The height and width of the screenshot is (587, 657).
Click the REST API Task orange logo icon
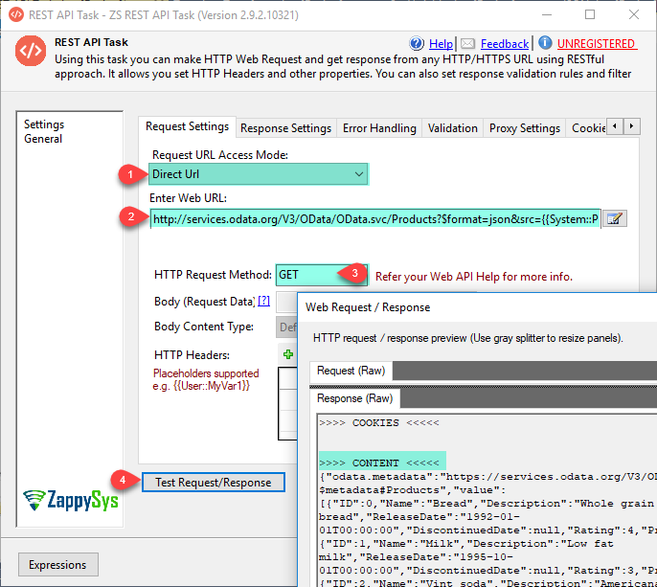click(31, 51)
